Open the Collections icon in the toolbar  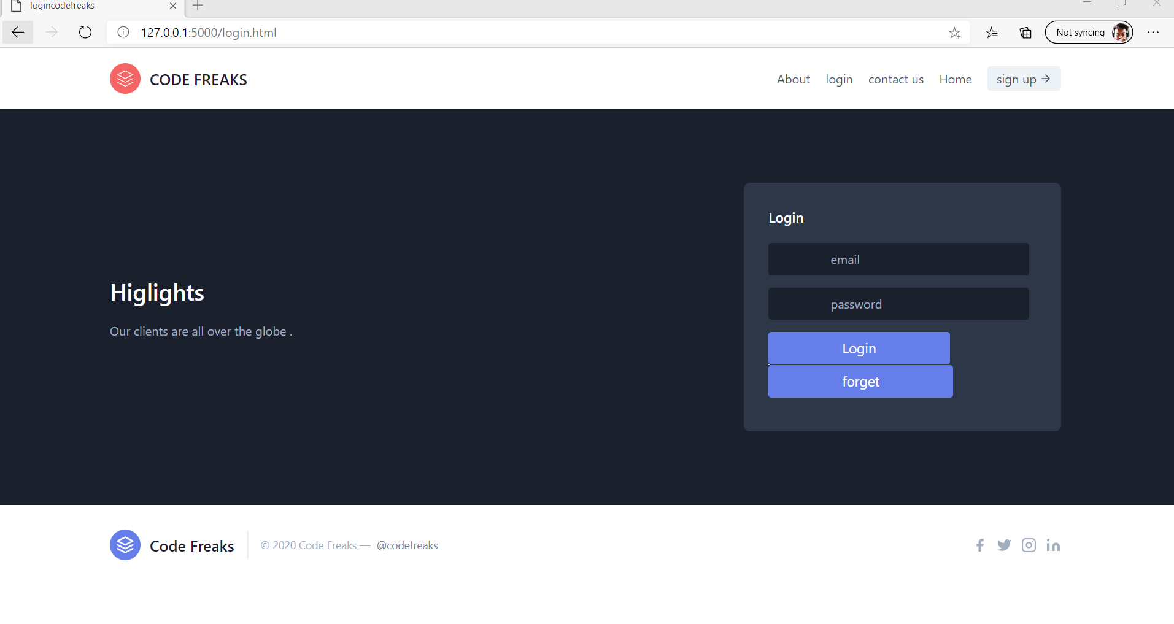pyautogui.click(x=1025, y=33)
